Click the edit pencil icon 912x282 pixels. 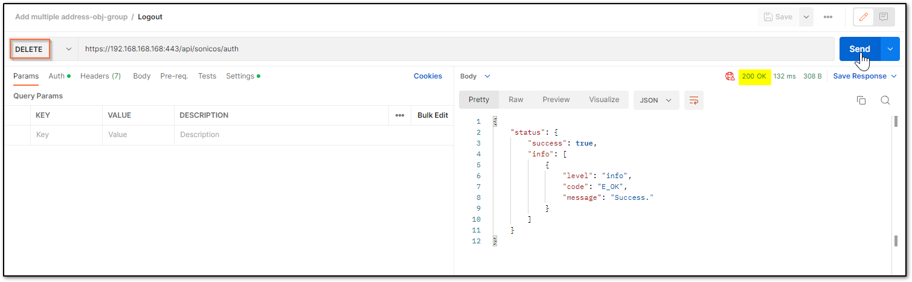point(863,17)
